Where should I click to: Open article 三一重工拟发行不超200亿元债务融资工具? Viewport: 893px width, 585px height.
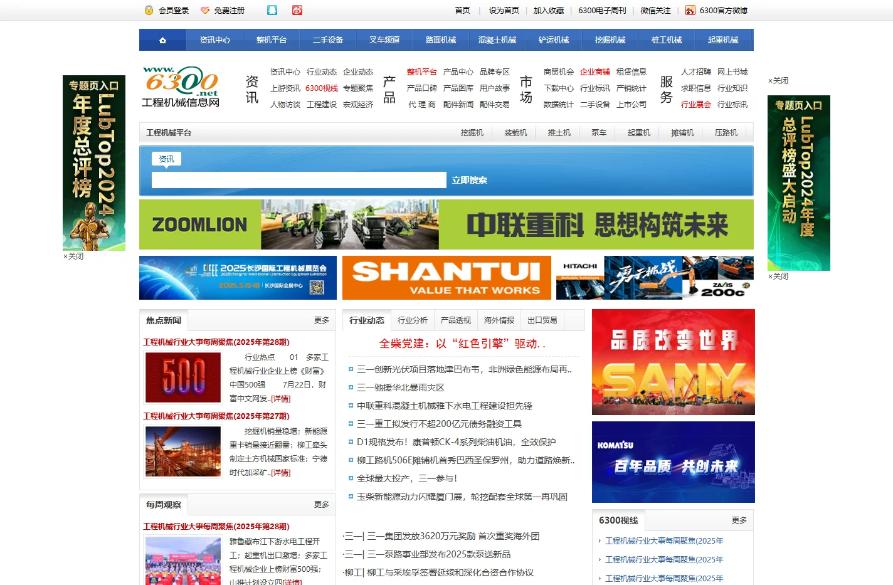point(439,424)
